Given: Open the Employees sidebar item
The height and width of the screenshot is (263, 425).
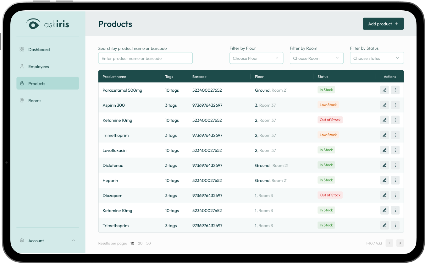Looking at the screenshot, I should 39,67.
